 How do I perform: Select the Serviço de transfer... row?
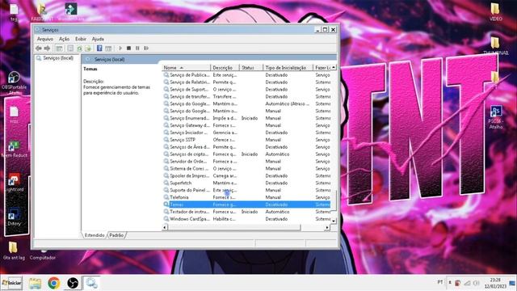coord(246,97)
